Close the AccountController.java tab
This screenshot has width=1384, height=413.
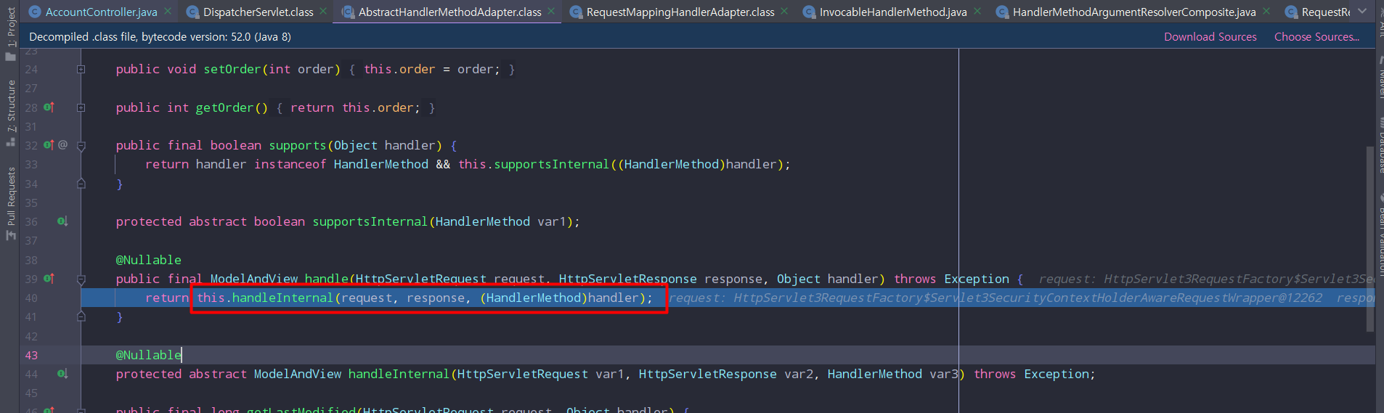[168, 11]
